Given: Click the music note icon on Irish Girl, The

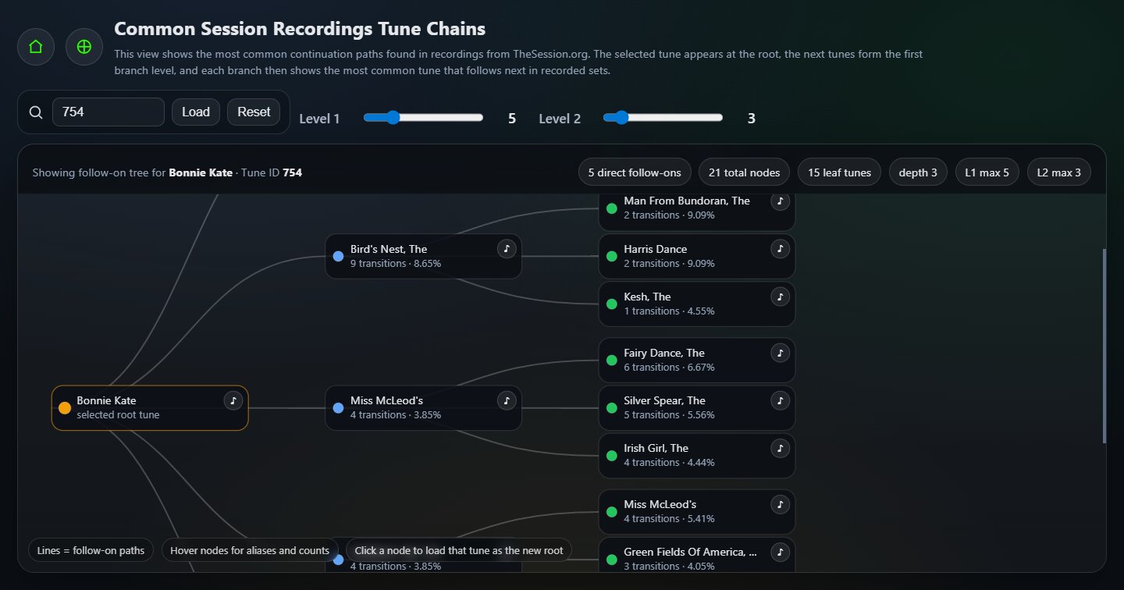Looking at the screenshot, I should 780,448.
